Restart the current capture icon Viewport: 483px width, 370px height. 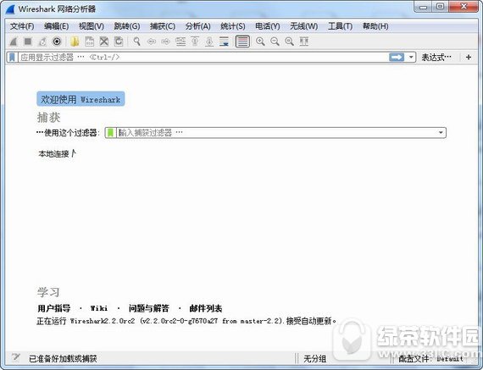[x=42, y=41]
